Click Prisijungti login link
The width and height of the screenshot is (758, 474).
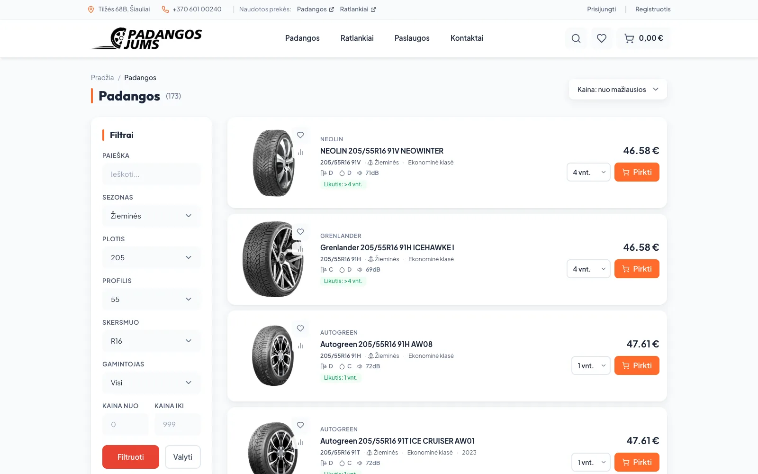click(602, 9)
